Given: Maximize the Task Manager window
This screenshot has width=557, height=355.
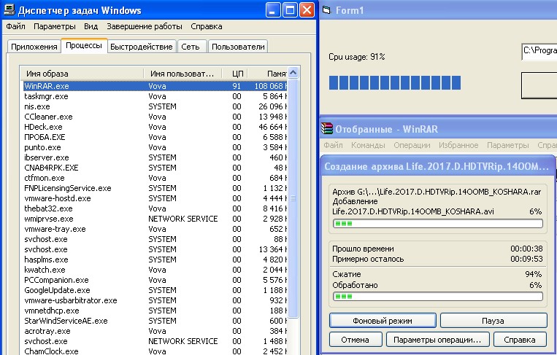Looking at the screenshot, I should point(290,10).
